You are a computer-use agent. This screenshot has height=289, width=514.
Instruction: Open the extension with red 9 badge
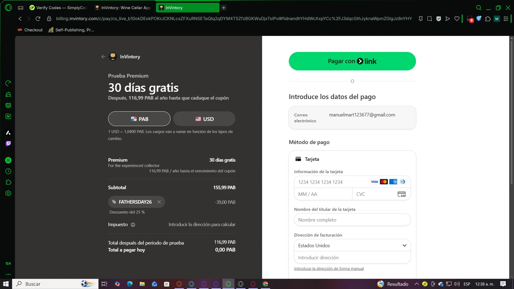point(470,19)
